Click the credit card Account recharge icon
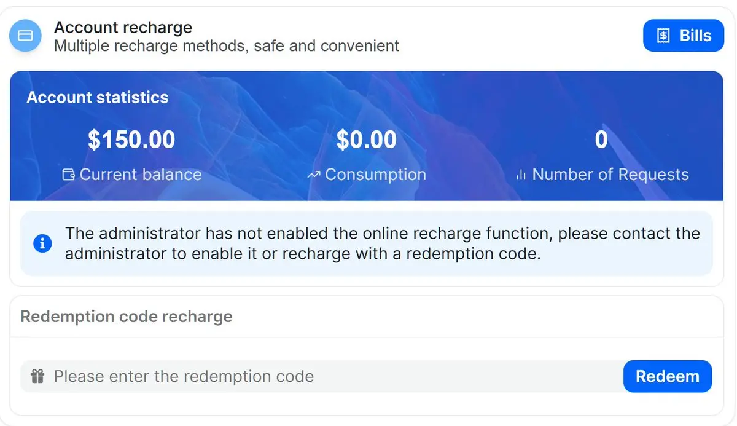The width and height of the screenshot is (737, 426). pyautogui.click(x=25, y=36)
